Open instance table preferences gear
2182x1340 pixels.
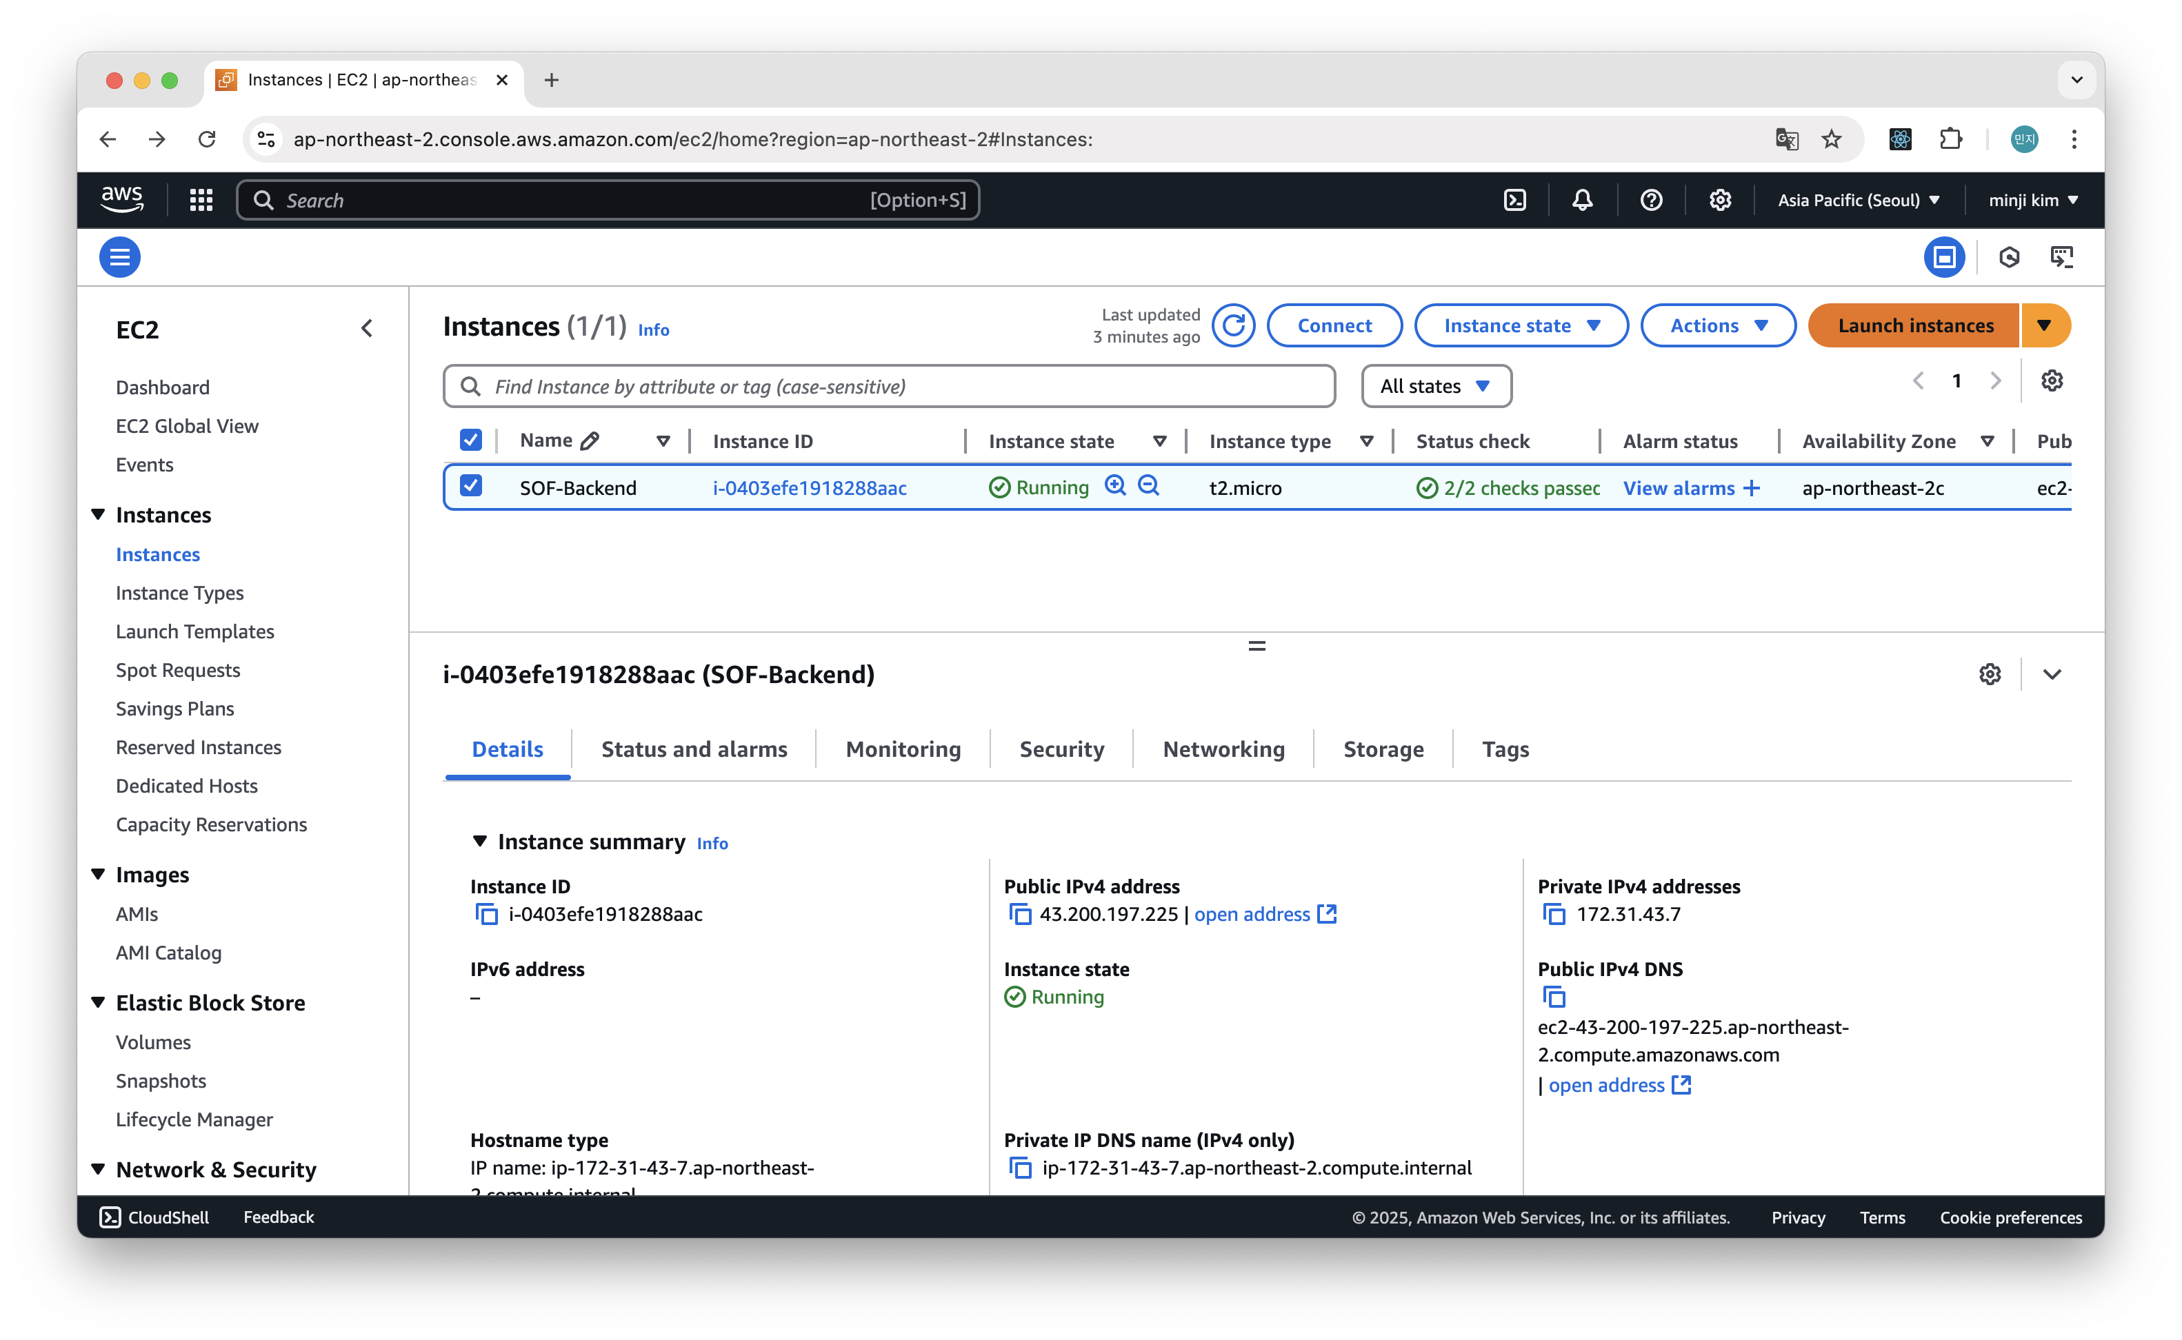(2052, 381)
